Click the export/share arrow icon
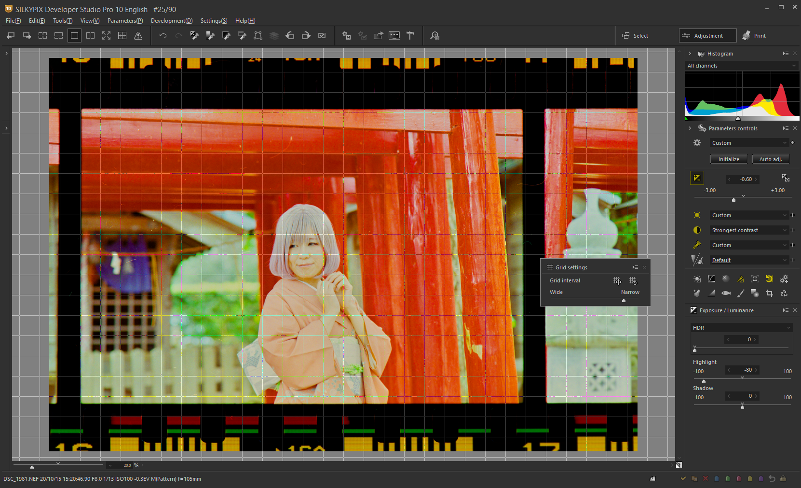This screenshot has height=488, width=801. point(379,36)
